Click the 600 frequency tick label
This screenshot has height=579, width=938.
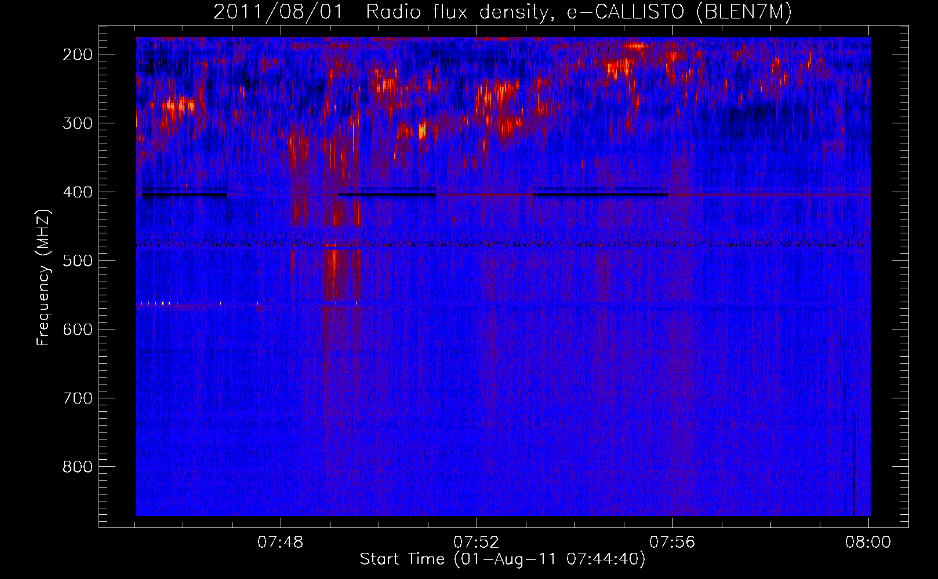pyautogui.click(x=78, y=329)
